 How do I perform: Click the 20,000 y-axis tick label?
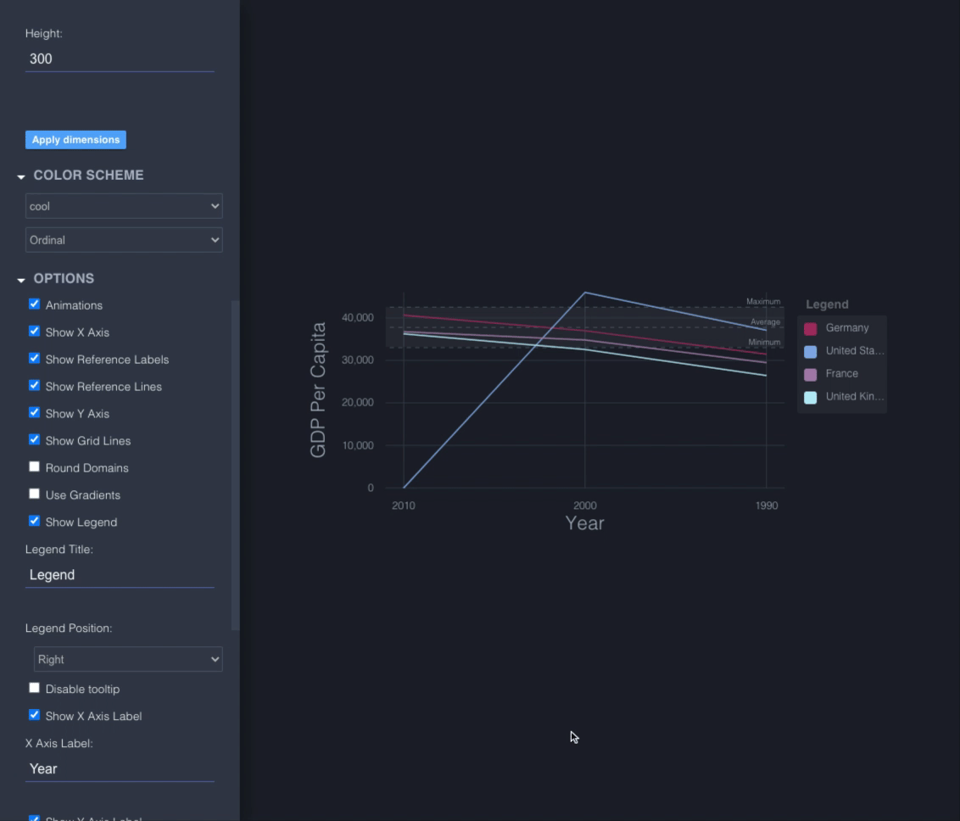click(358, 402)
